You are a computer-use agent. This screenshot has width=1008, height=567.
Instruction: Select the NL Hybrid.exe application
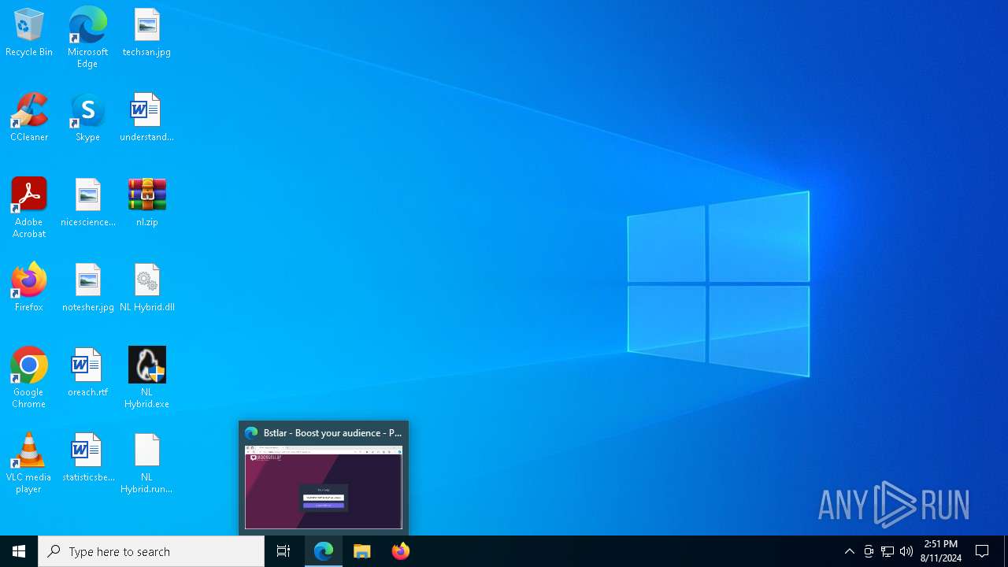[x=146, y=378]
